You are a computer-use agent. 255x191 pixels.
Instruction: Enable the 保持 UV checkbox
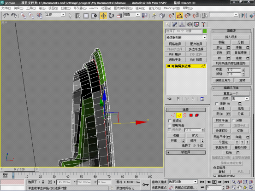(x=217, y=104)
